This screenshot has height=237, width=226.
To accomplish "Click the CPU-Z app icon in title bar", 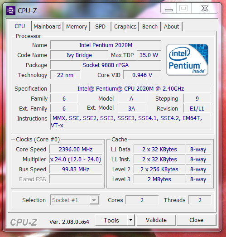I will [x=11, y=10].
